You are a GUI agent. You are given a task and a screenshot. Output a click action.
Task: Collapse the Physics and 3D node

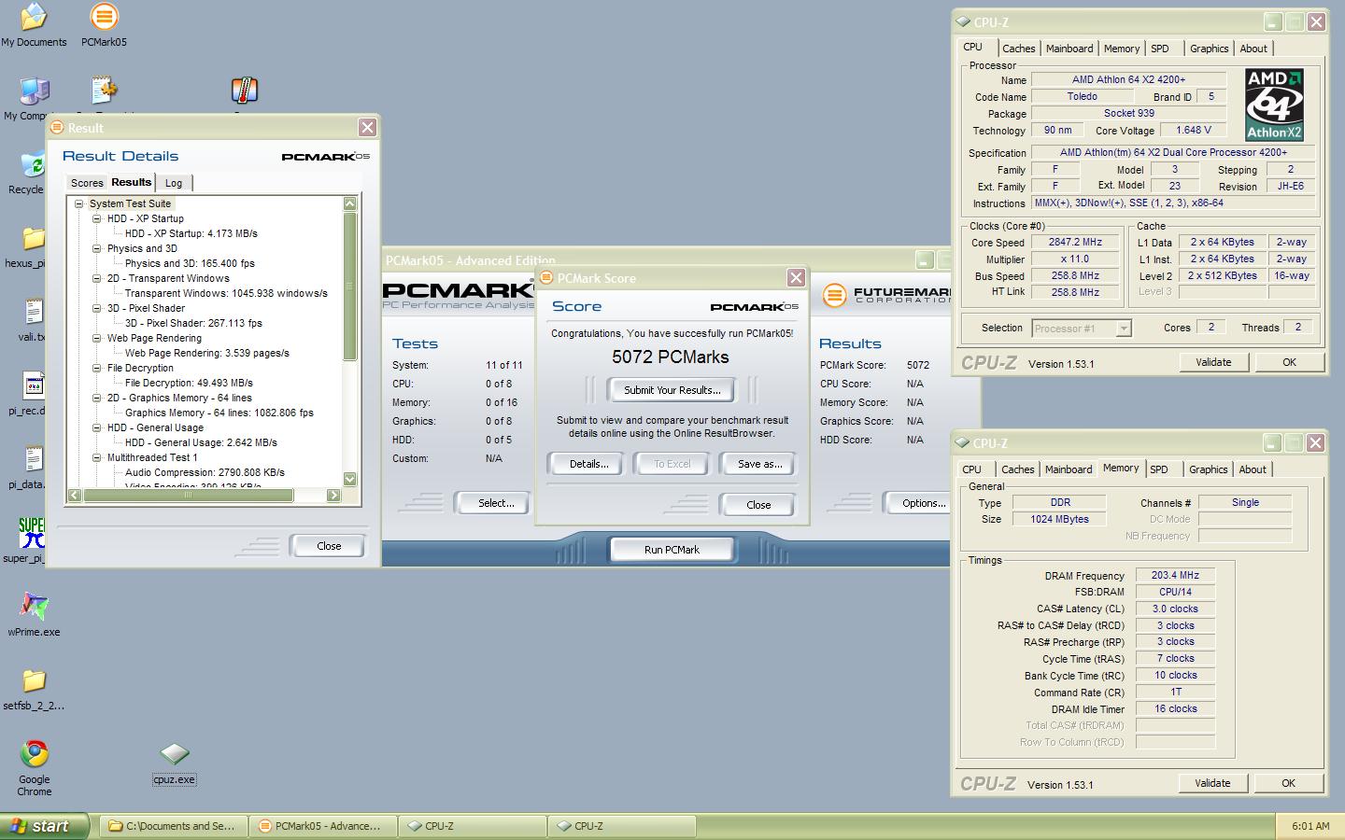click(x=97, y=248)
